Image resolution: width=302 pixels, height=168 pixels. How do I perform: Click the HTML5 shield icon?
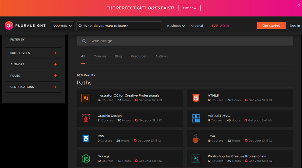point(196,98)
